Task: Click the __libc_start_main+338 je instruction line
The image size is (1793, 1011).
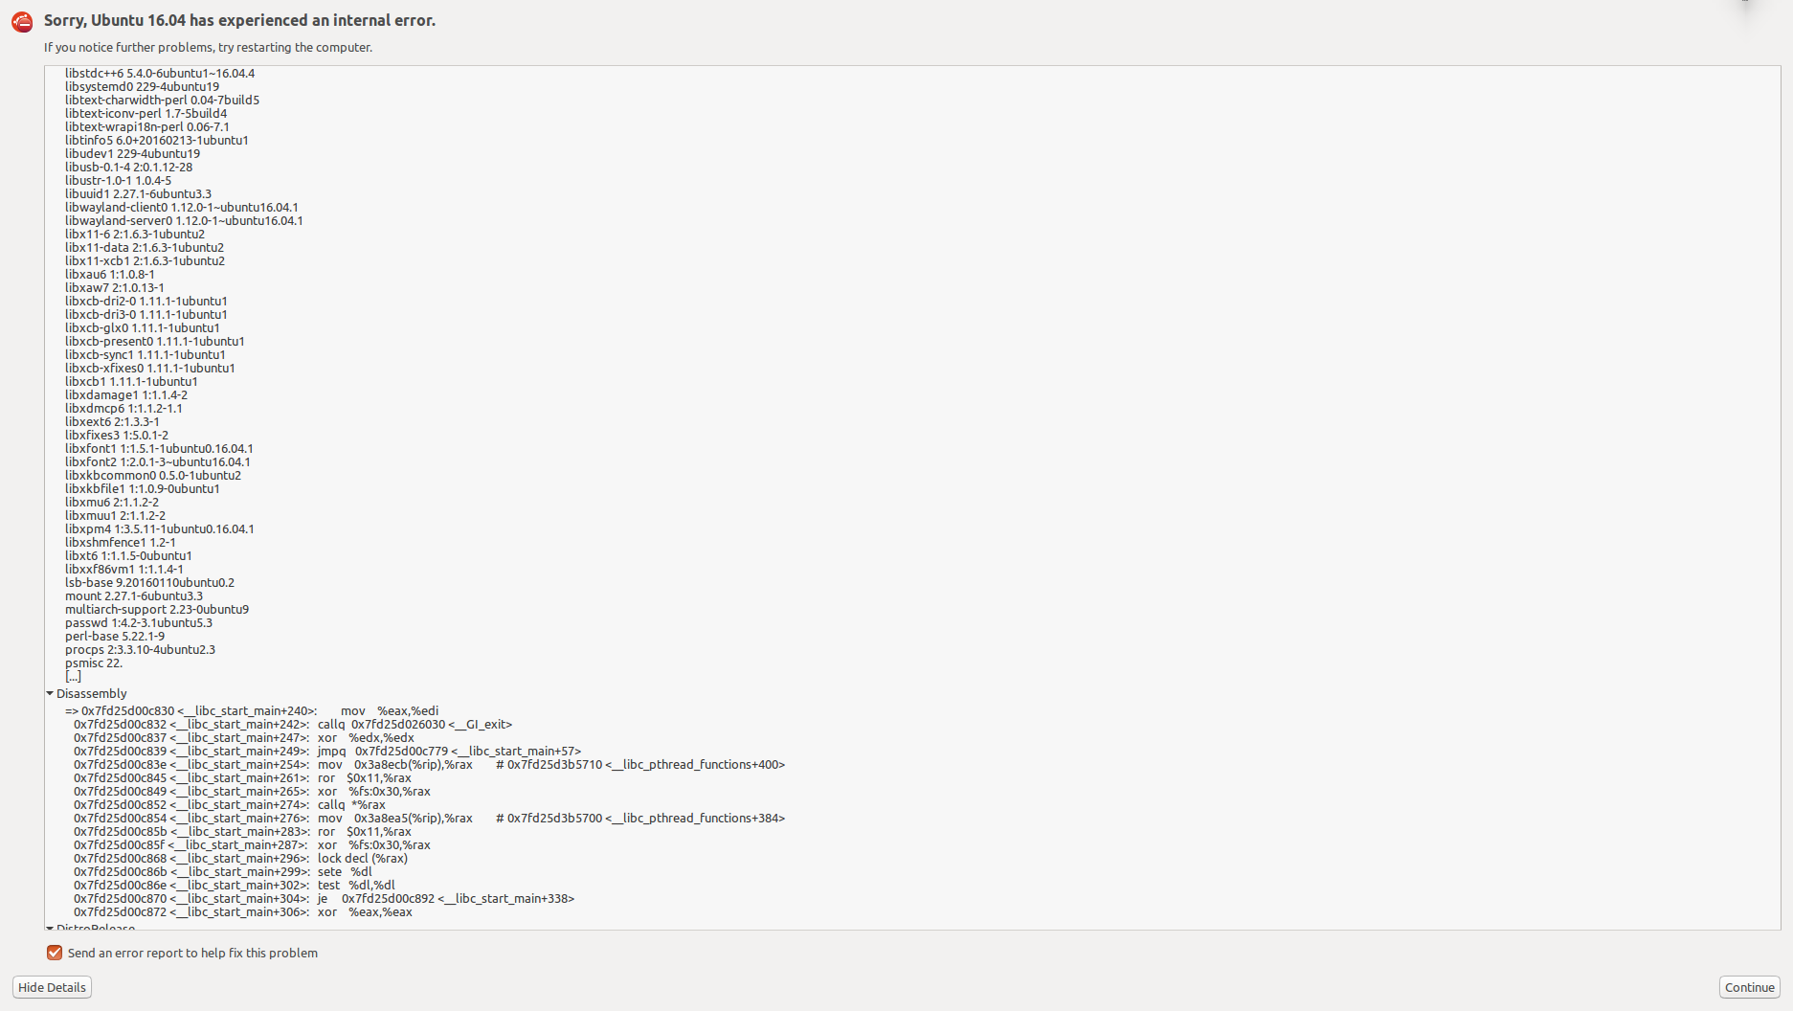Action: point(324,898)
